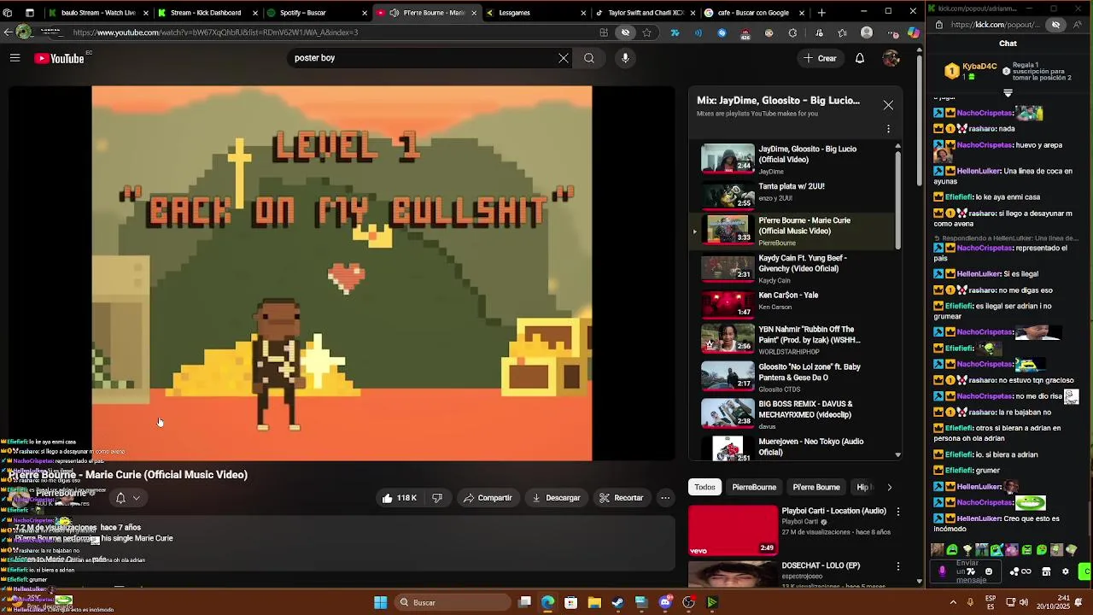Viewport: 1093px width, 615px height.
Task: Dislike the video with thumbs down
Action: pyautogui.click(x=437, y=498)
